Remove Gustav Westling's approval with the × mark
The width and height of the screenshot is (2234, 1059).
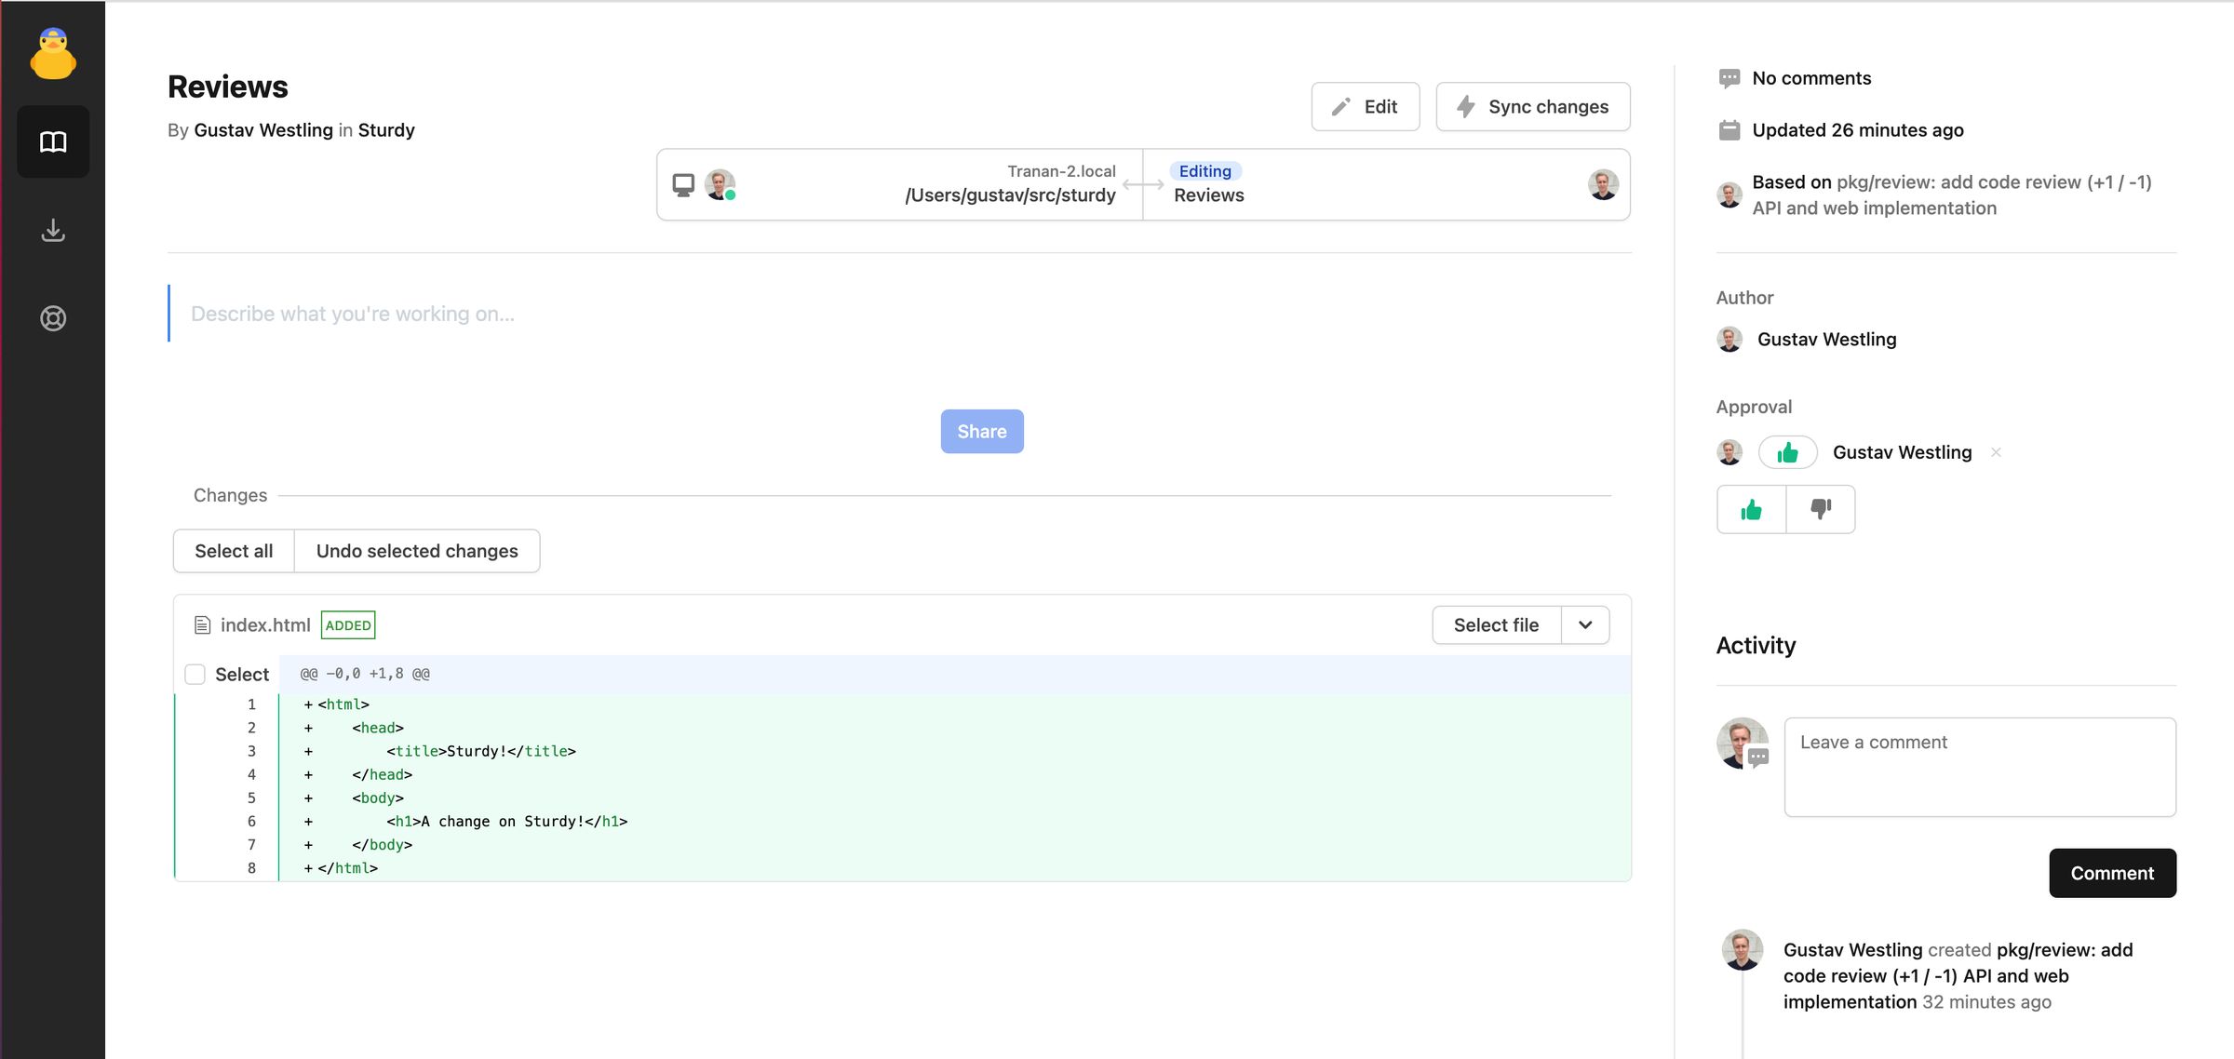1997,452
